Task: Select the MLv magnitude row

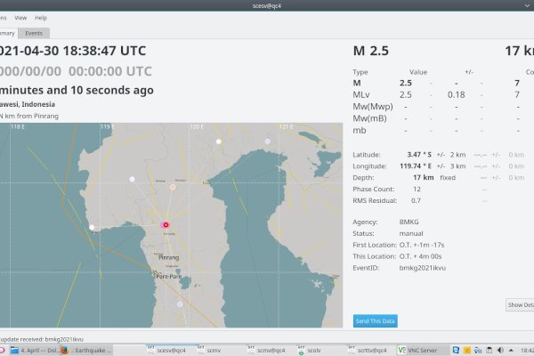Action: [x=441, y=94]
